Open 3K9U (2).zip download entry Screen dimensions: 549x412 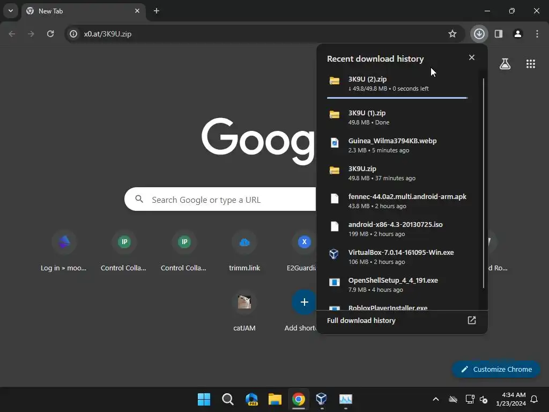[x=397, y=83]
